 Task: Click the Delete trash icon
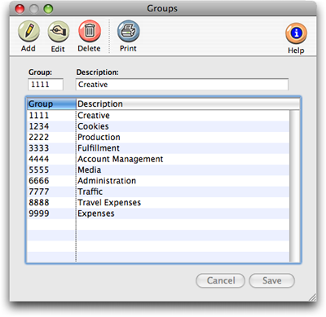pyautogui.click(x=90, y=31)
